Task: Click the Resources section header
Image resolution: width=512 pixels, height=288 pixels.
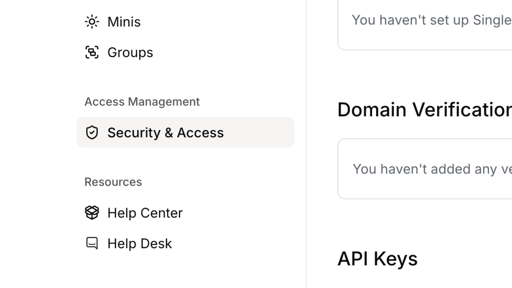Action: coord(113,182)
